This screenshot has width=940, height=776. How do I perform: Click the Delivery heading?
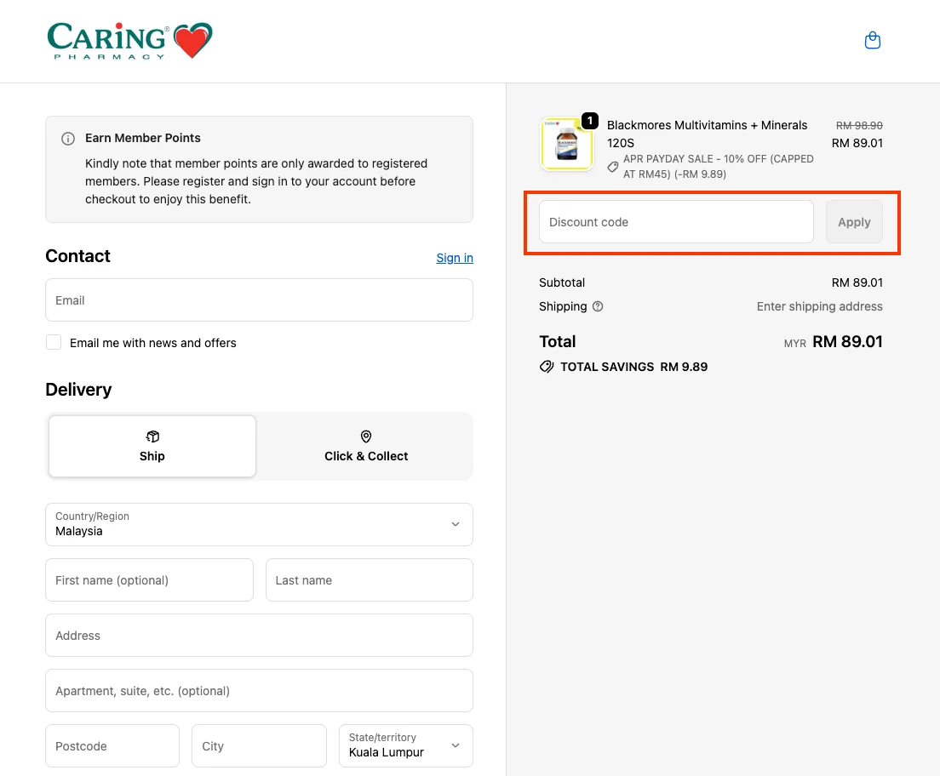pyautogui.click(x=78, y=390)
